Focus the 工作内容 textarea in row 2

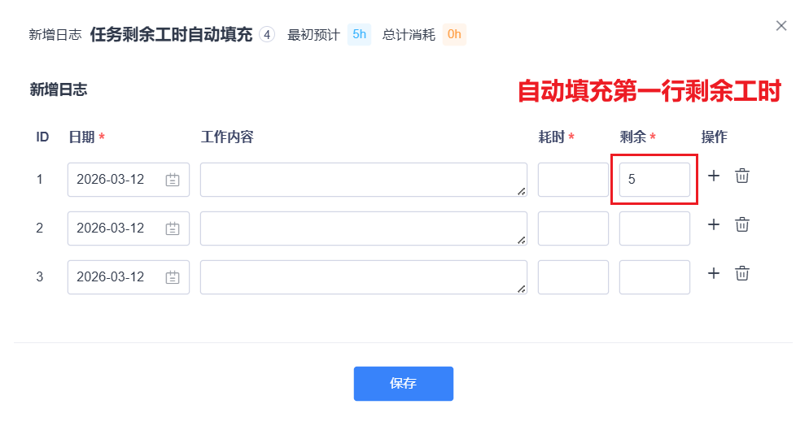coord(363,228)
